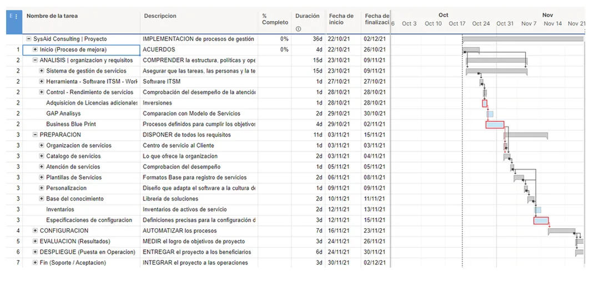Expand Atención de servicios

coord(42,167)
